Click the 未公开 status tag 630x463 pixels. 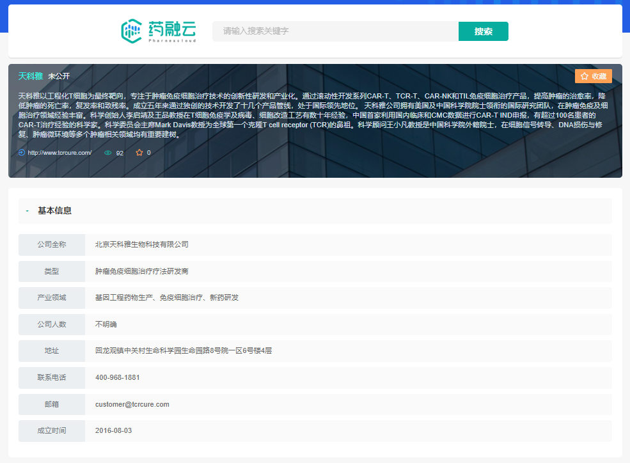click(x=59, y=76)
